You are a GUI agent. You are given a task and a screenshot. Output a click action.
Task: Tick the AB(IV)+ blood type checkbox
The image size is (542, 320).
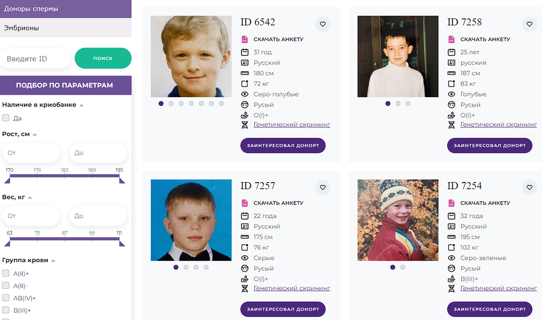[6, 298]
